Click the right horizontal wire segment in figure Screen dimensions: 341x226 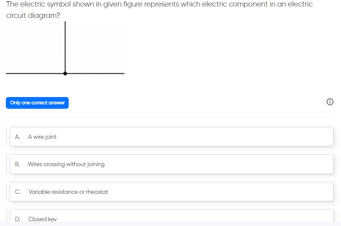tap(95, 74)
